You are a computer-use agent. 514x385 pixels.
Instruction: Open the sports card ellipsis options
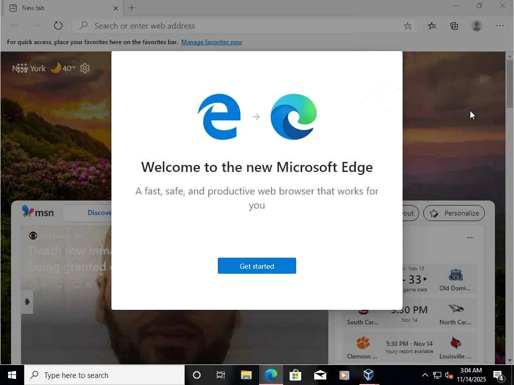pyautogui.click(x=469, y=238)
